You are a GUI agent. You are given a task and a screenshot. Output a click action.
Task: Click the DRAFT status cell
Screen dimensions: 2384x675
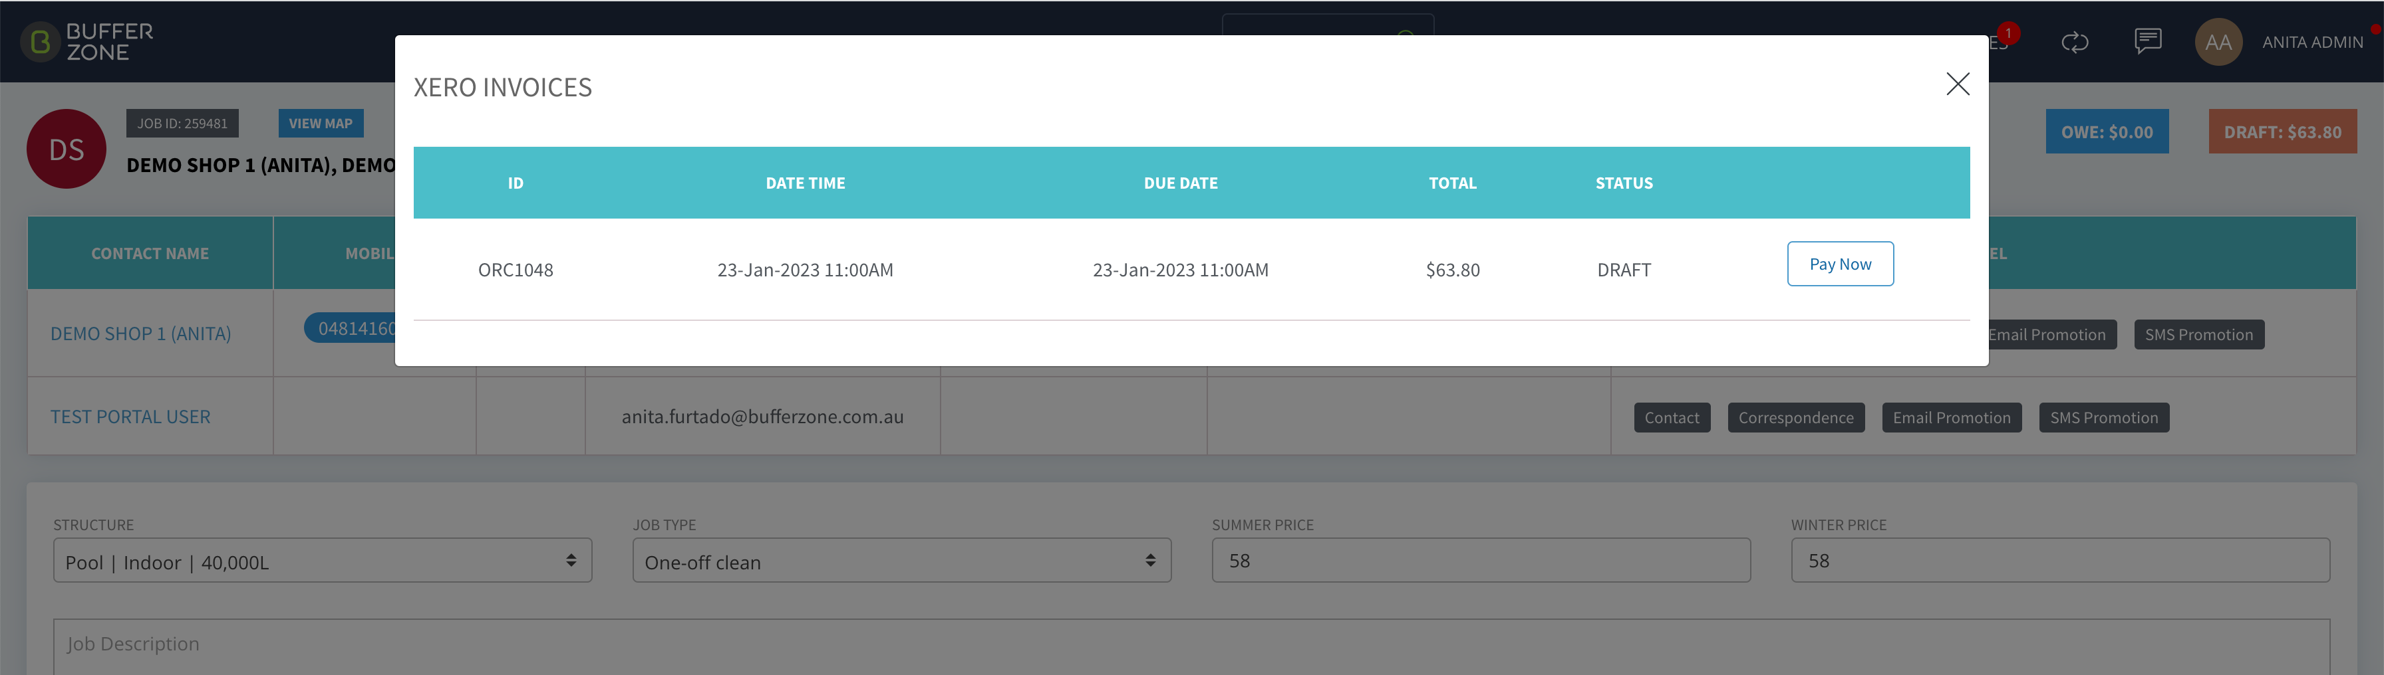(x=1623, y=270)
